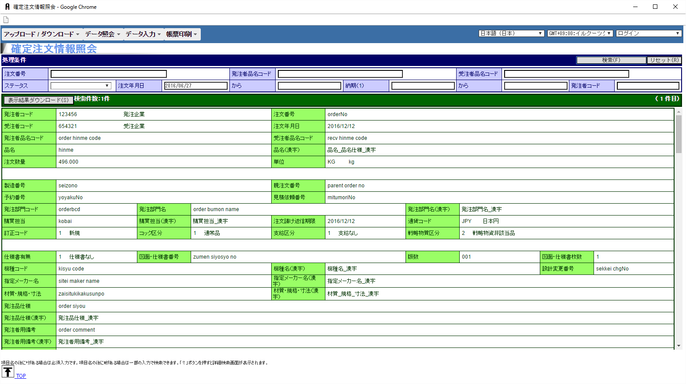The width and height of the screenshot is (686, 384).
Task: Click the results scrollbar down arrow
Action: [x=679, y=346]
